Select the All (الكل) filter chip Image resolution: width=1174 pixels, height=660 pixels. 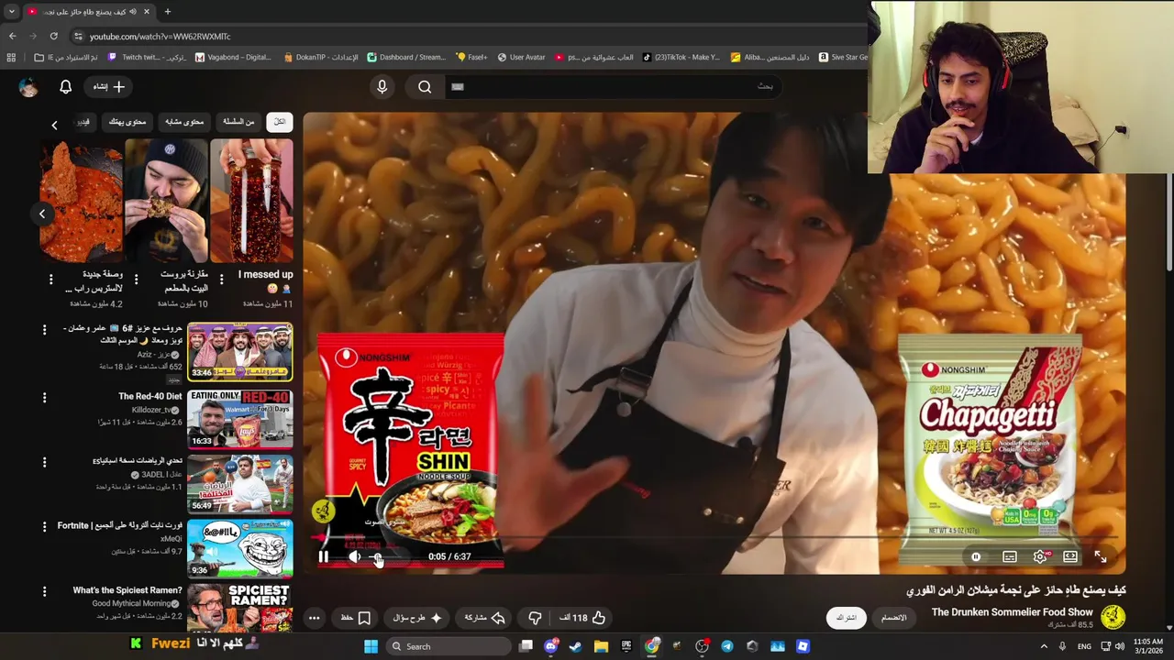click(x=279, y=122)
